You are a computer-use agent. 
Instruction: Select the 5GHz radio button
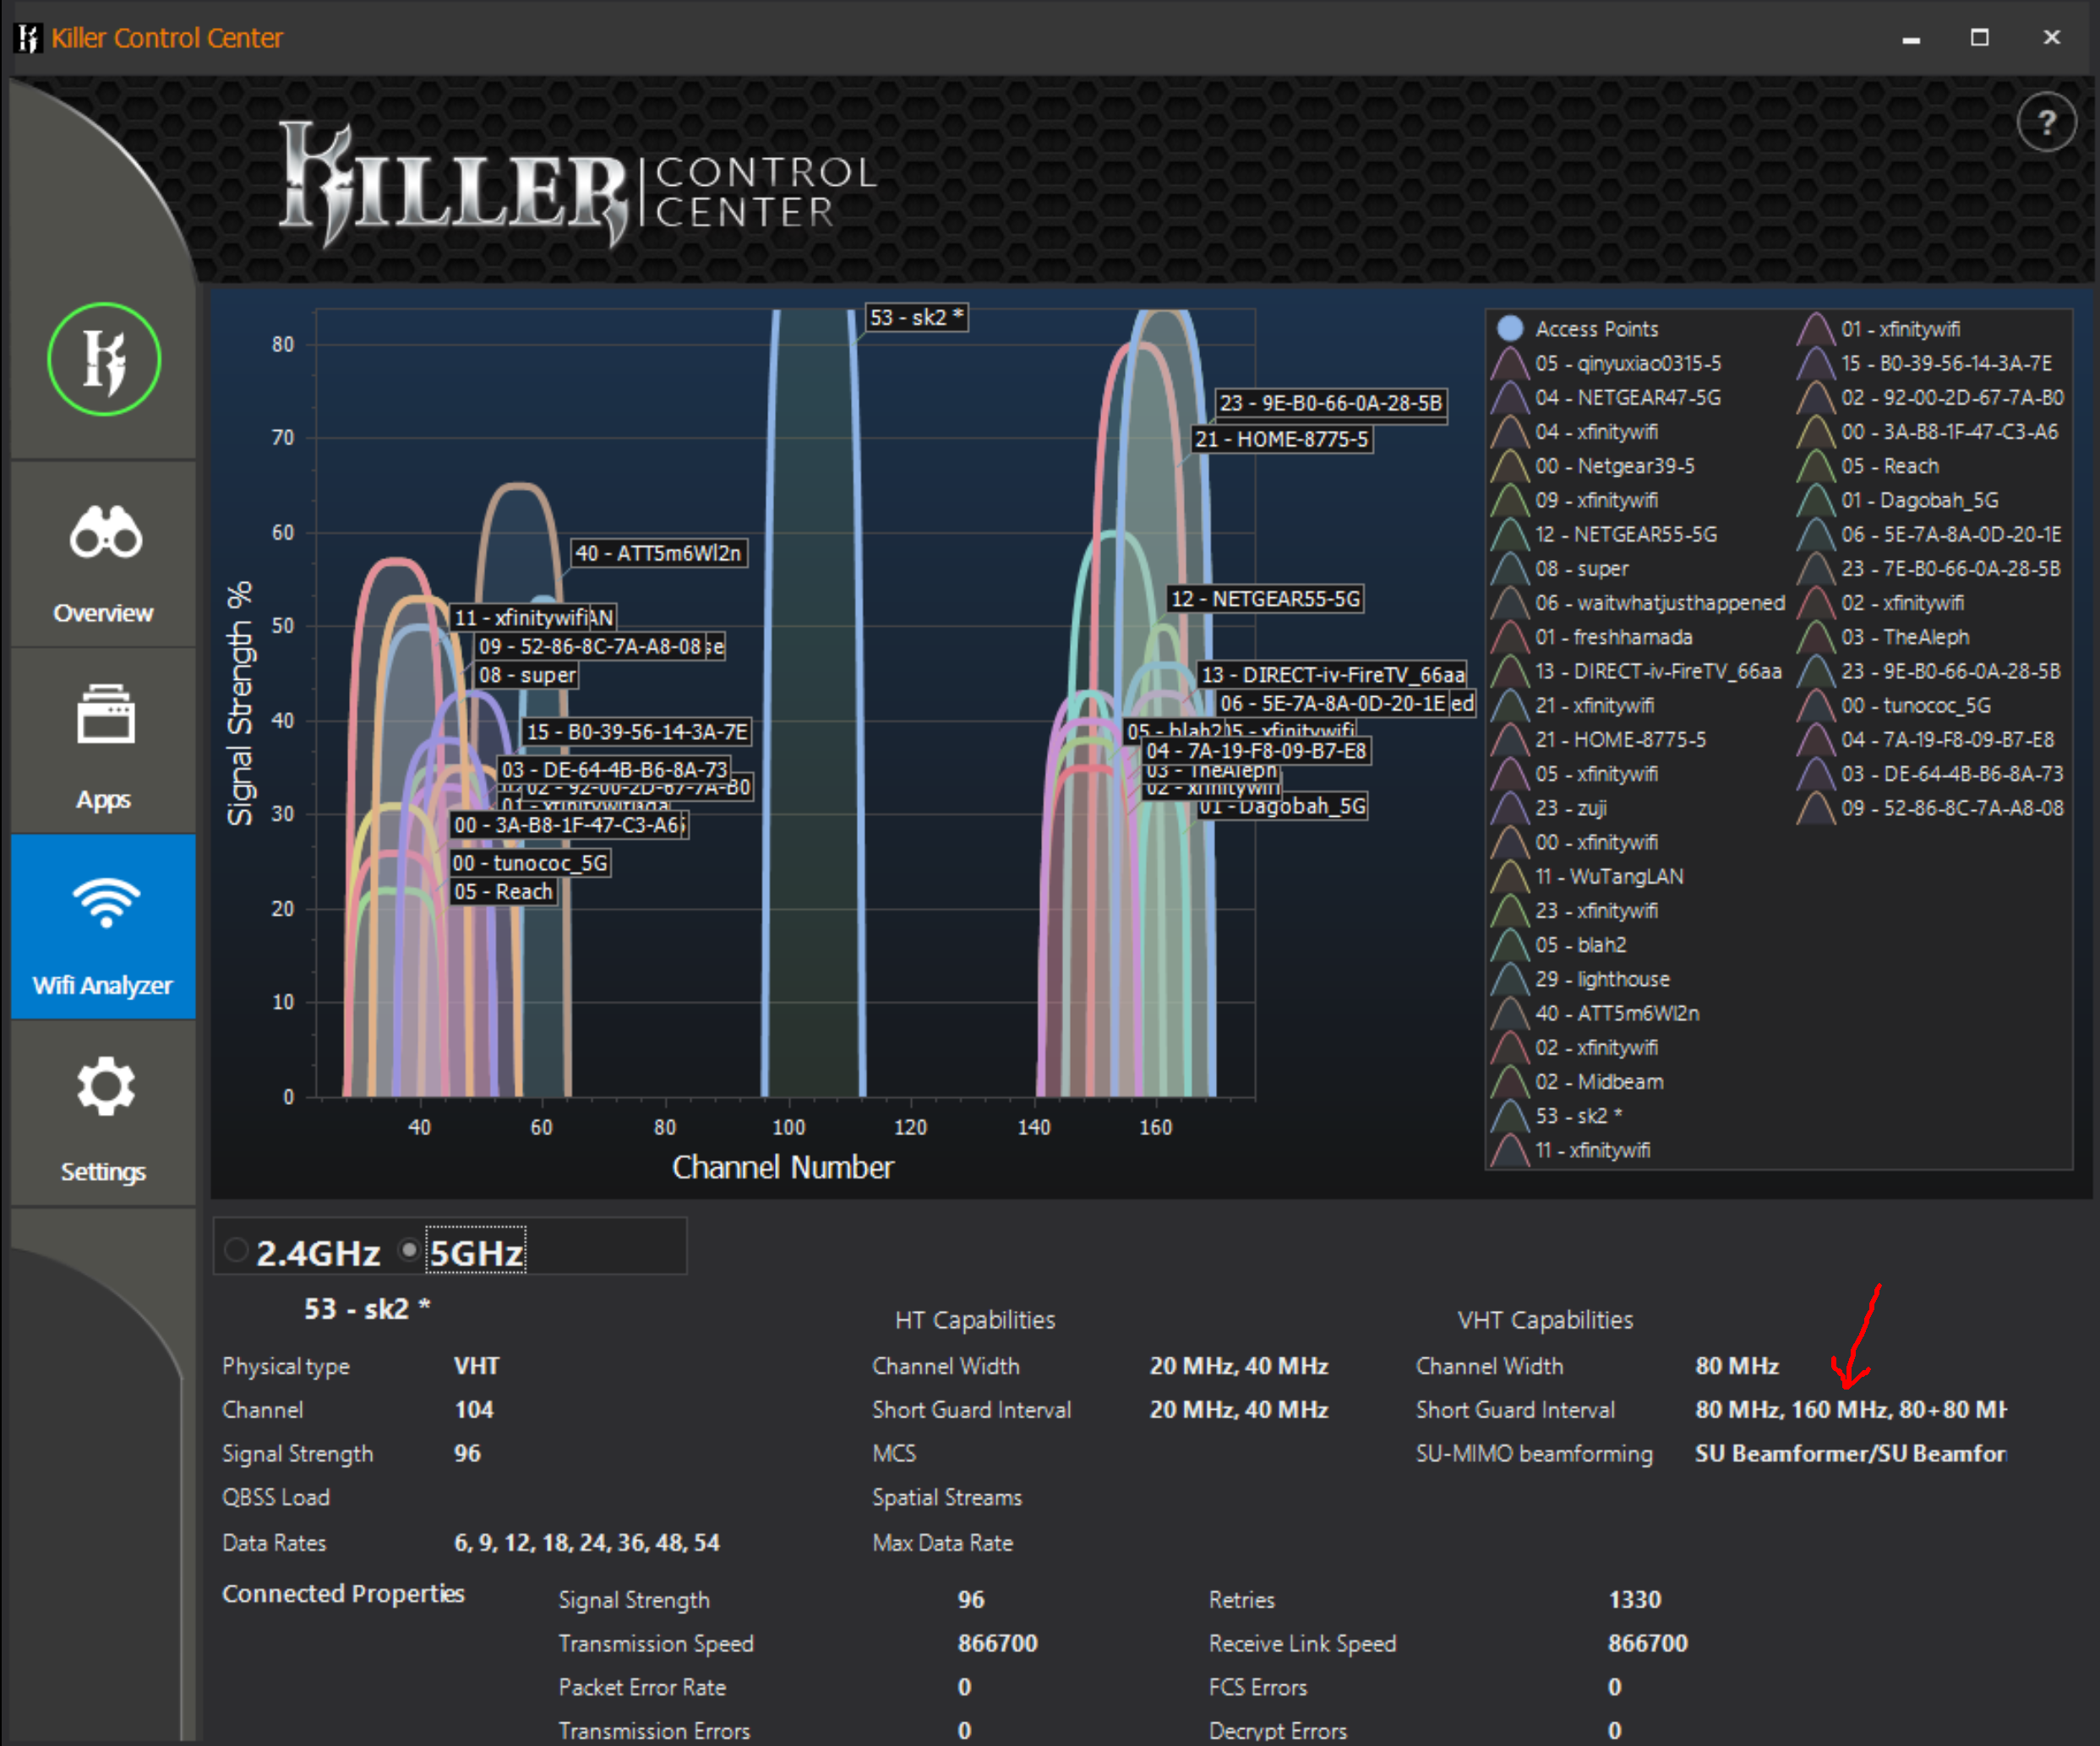coord(408,1250)
